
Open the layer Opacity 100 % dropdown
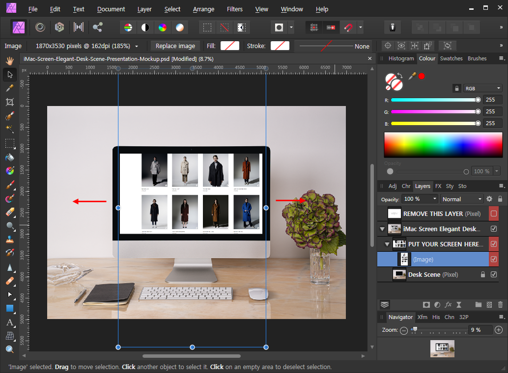[x=434, y=199]
